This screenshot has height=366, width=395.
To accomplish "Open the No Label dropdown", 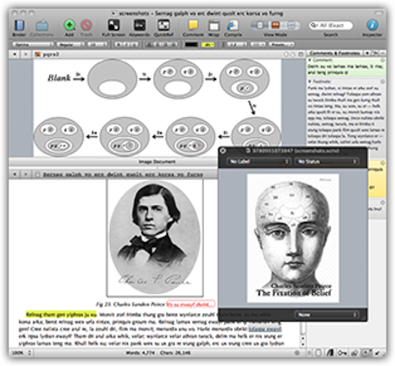I will click(258, 161).
